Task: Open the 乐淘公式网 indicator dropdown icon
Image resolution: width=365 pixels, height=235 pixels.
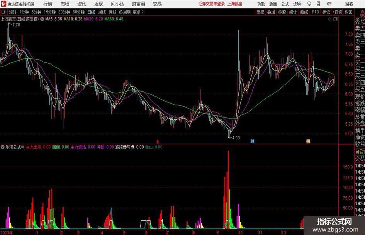Action: pyautogui.click(x=3, y=147)
